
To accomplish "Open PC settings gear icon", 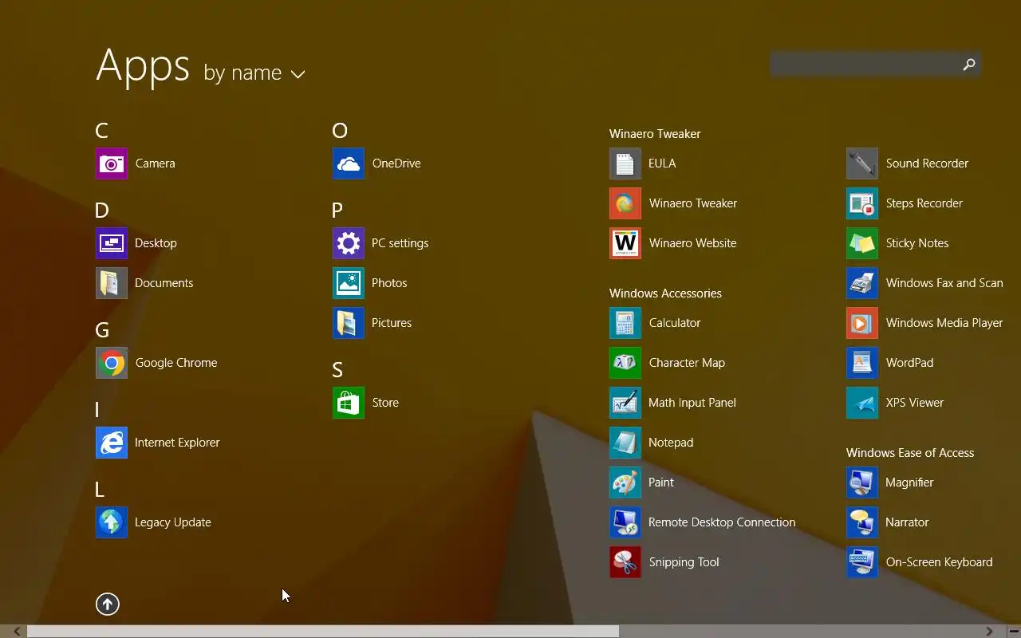I will pos(349,243).
